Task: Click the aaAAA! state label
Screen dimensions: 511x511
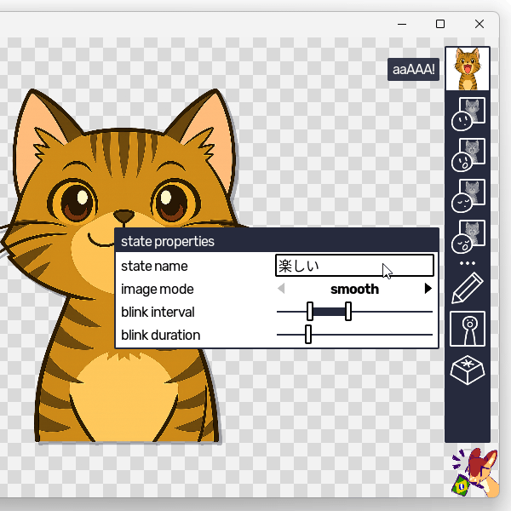Action: click(x=415, y=69)
